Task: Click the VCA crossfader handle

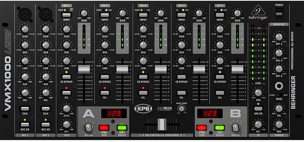Action: click(162, 125)
